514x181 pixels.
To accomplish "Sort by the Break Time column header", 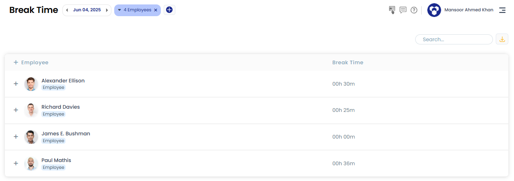I will point(348,62).
